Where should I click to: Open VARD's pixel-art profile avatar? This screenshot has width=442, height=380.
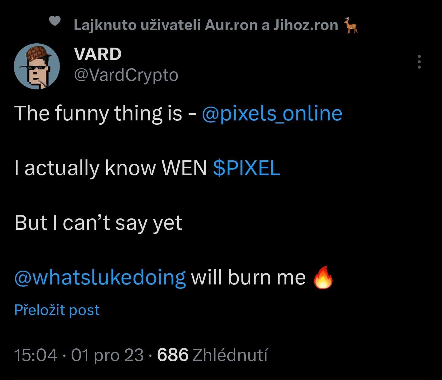point(37,66)
